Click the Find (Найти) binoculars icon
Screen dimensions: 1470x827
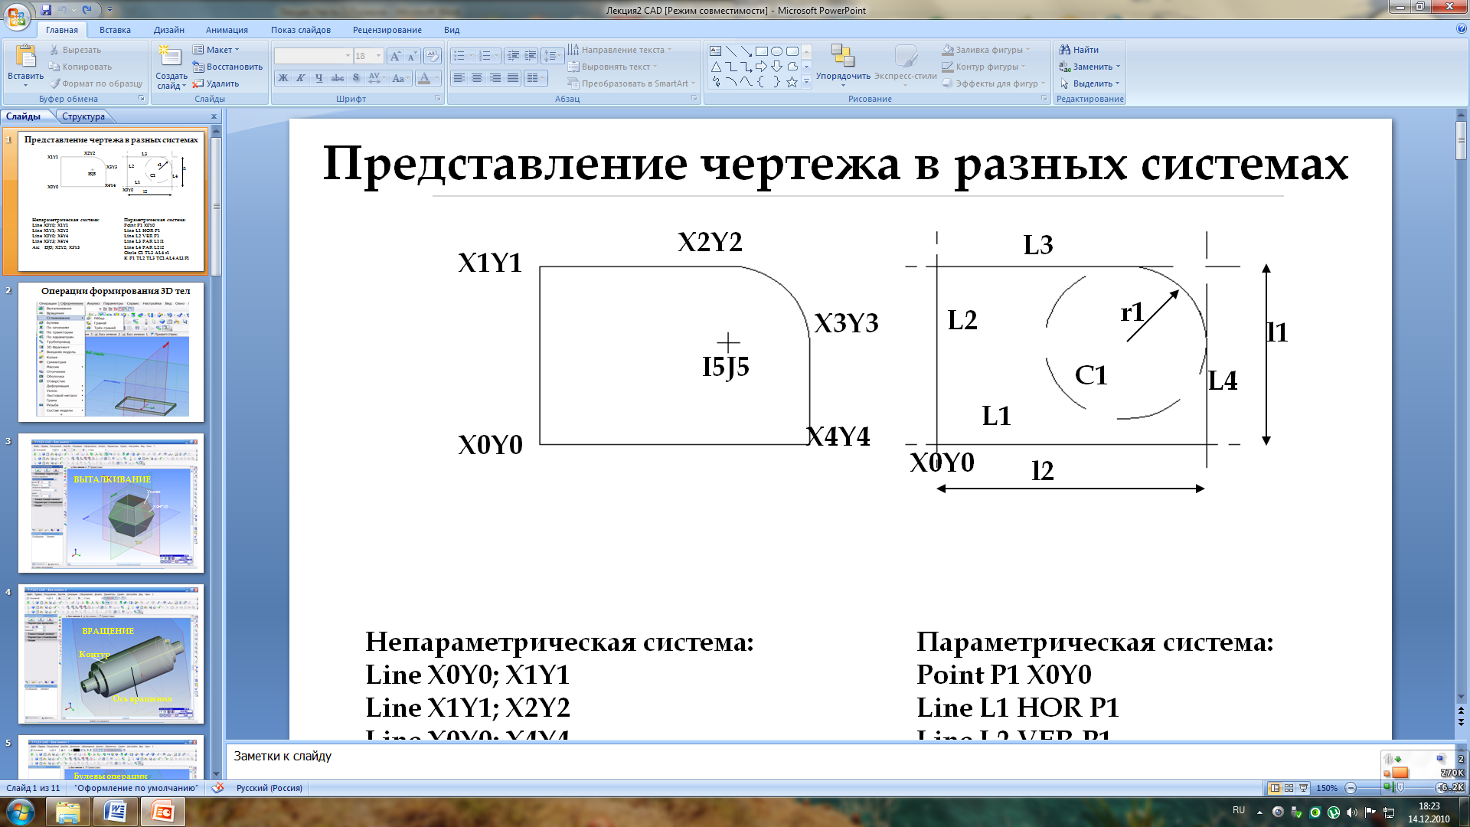click(x=1064, y=50)
